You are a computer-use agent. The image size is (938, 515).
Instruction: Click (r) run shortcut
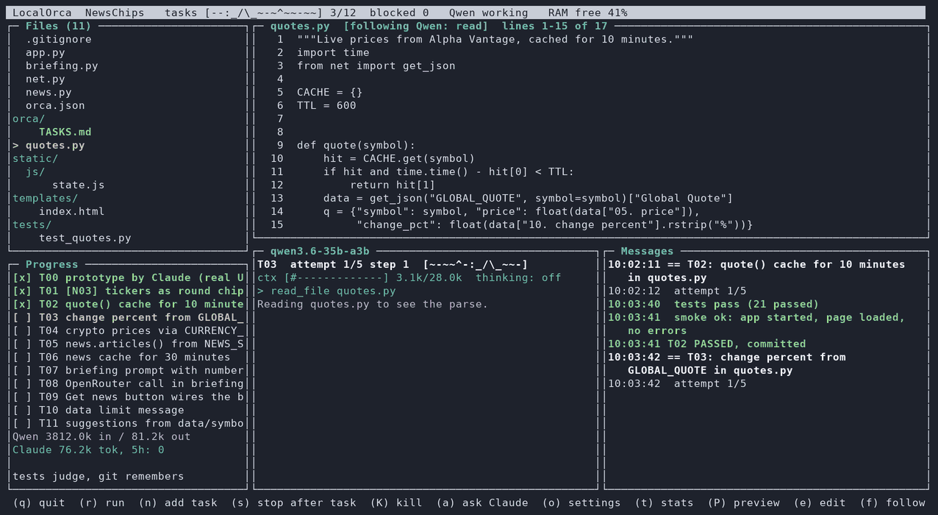point(101,502)
